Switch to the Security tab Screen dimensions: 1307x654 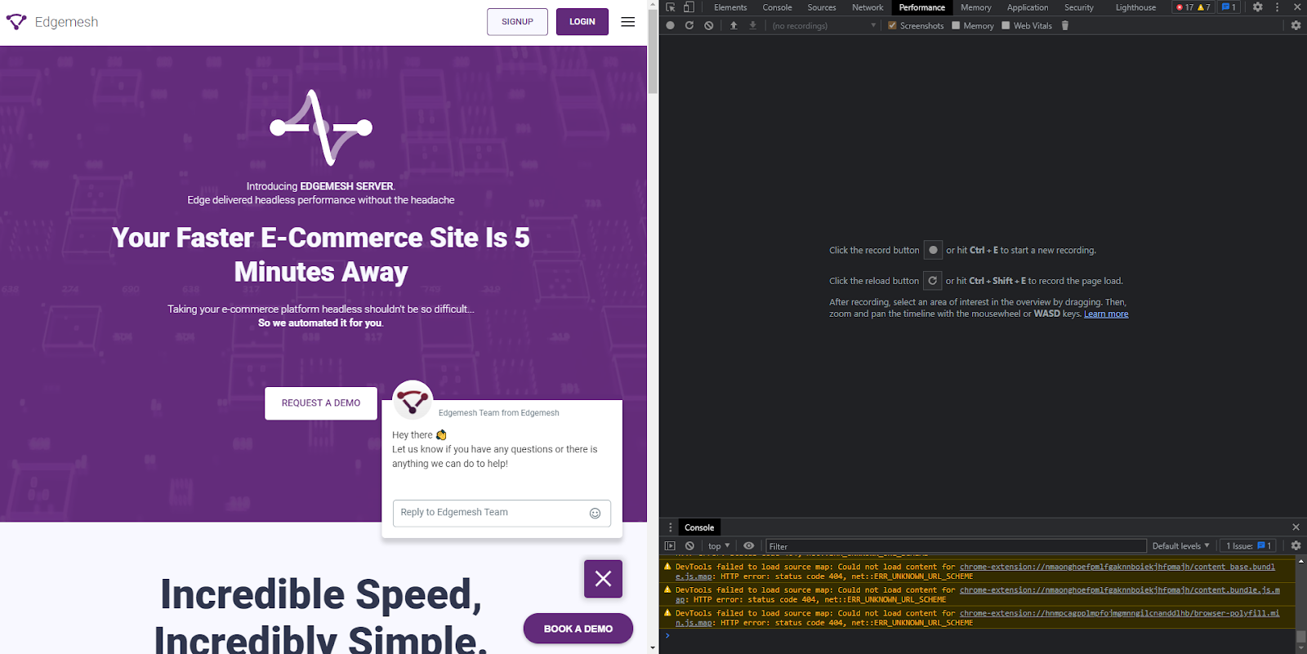[x=1078, y=7]
